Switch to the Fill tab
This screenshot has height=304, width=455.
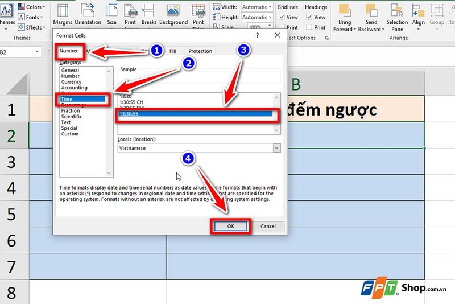[x=173, y=51]
